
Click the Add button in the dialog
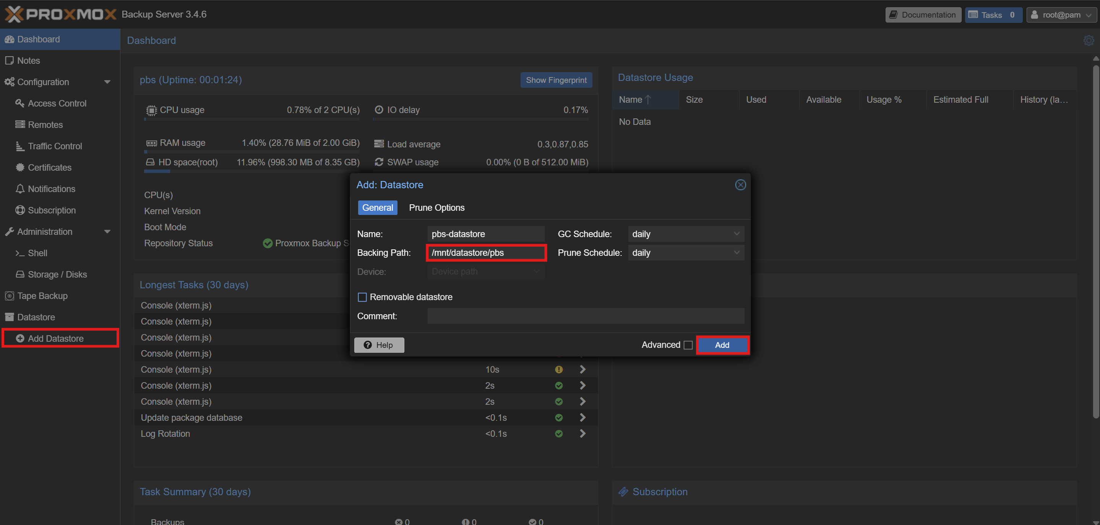tap(722, 345)
